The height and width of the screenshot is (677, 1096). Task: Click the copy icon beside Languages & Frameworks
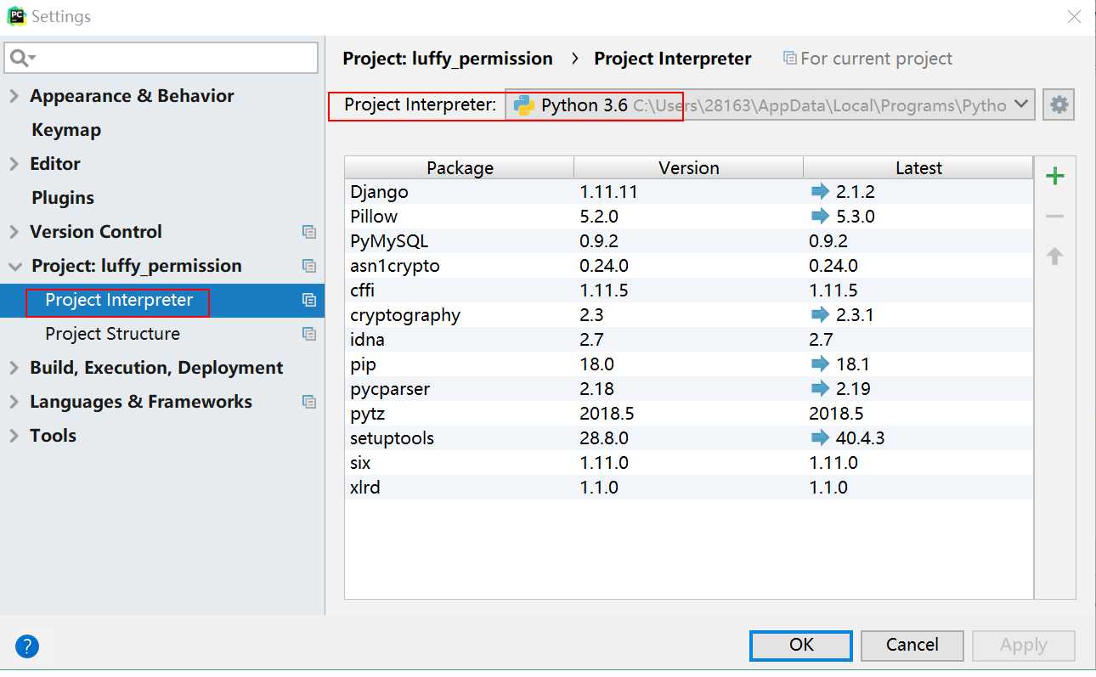coord(309,402)
